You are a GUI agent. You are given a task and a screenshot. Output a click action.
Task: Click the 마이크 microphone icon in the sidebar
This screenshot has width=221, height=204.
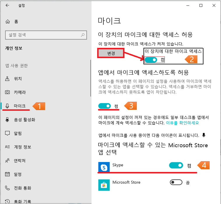(x=7, y=106)
